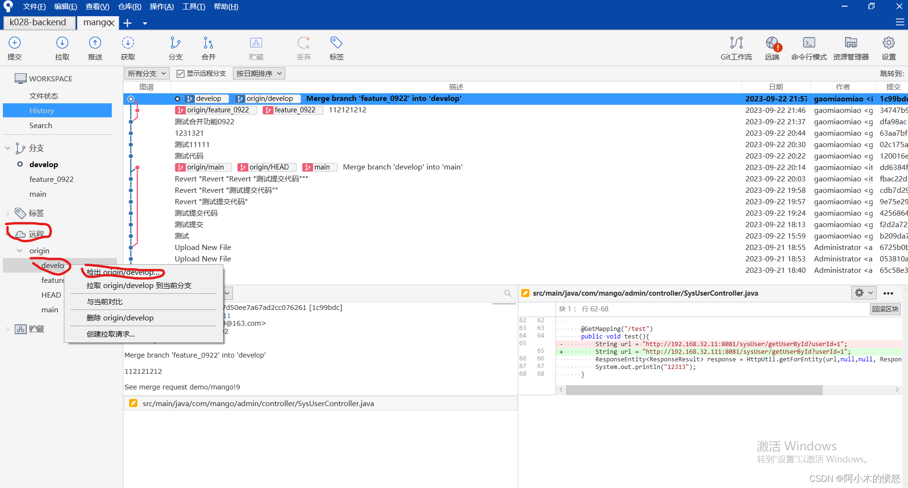The height and width of the screenshot is (488, 908).
Task: Expand the 贮藏 section in sidebar
Action: tap(8, 329)
